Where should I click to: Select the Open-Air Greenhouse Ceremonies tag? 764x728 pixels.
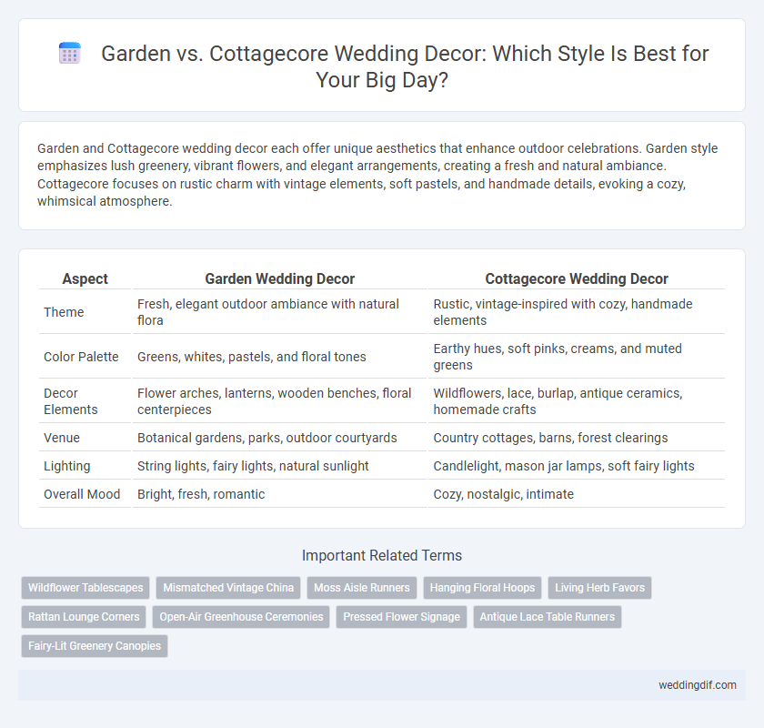pos(241,616)
